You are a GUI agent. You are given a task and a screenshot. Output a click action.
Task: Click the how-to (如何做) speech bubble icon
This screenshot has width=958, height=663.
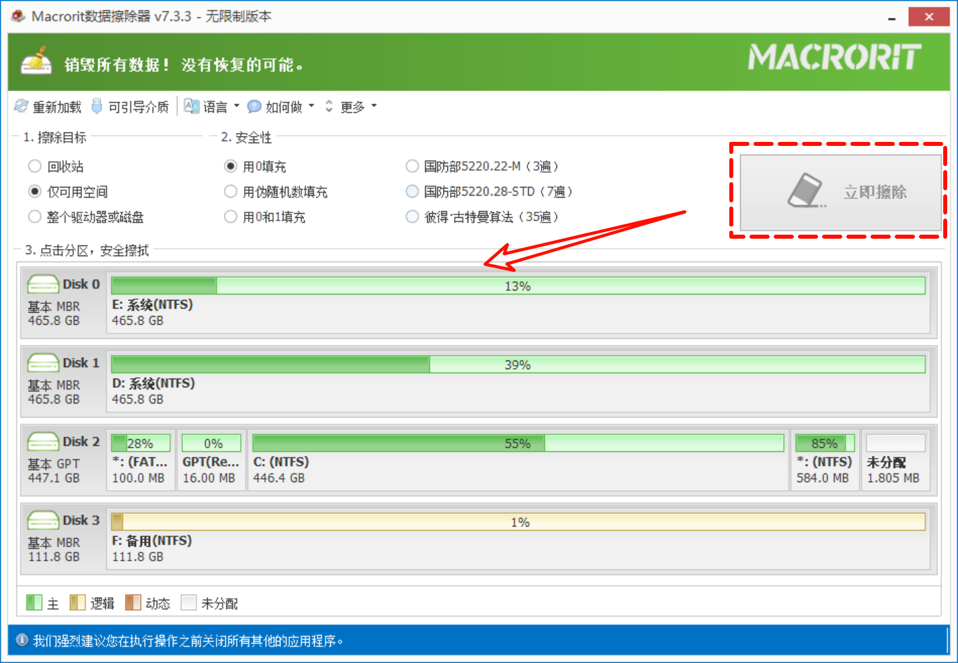(x=254, y=106)
